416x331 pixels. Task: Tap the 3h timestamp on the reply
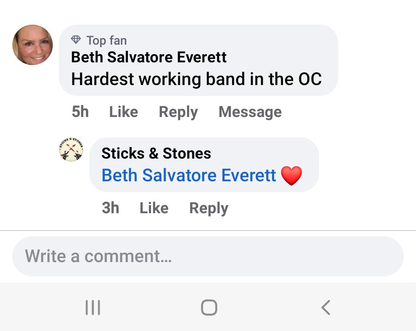[110, 208]
